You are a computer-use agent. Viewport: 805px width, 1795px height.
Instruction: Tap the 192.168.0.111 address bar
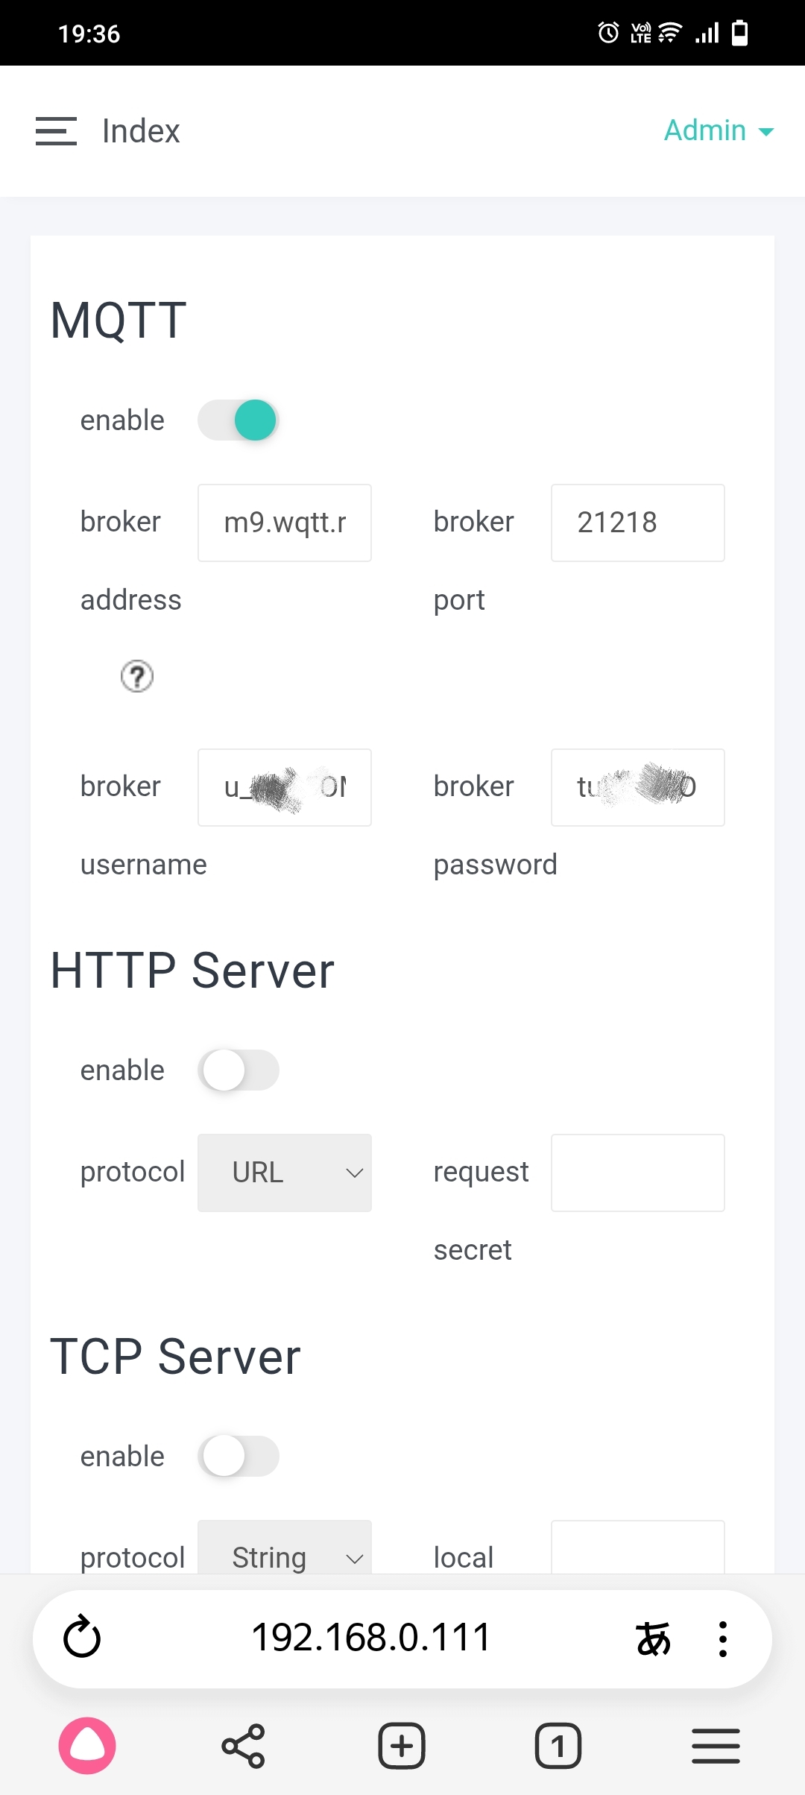click(x=371, y=1638)
